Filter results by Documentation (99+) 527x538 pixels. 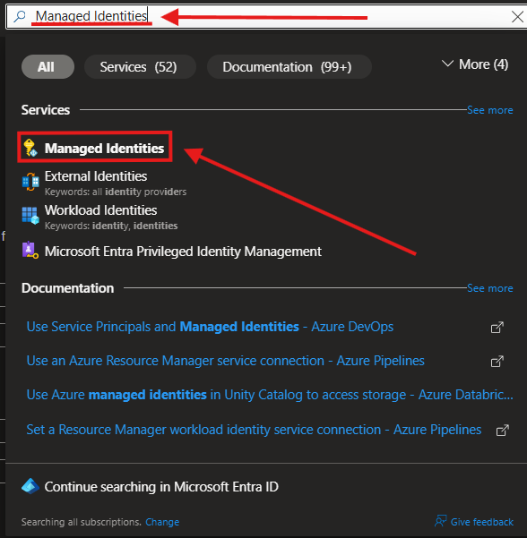point(289,66)
